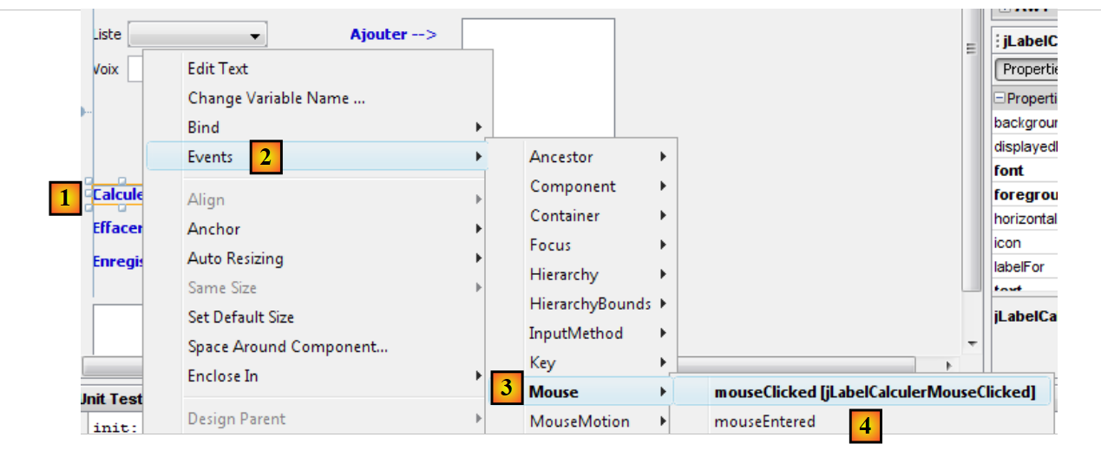
Task: Click Set Default Size option
Action: pyautogui.click(x=240, y=317)
